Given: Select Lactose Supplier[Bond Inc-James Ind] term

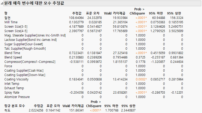Looking at the screenshot, I should pyautogui.click(x=31, y=40).
